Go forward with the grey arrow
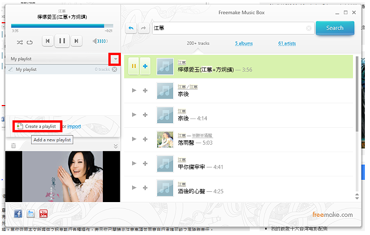370x235 pixels. pos(144,28)
